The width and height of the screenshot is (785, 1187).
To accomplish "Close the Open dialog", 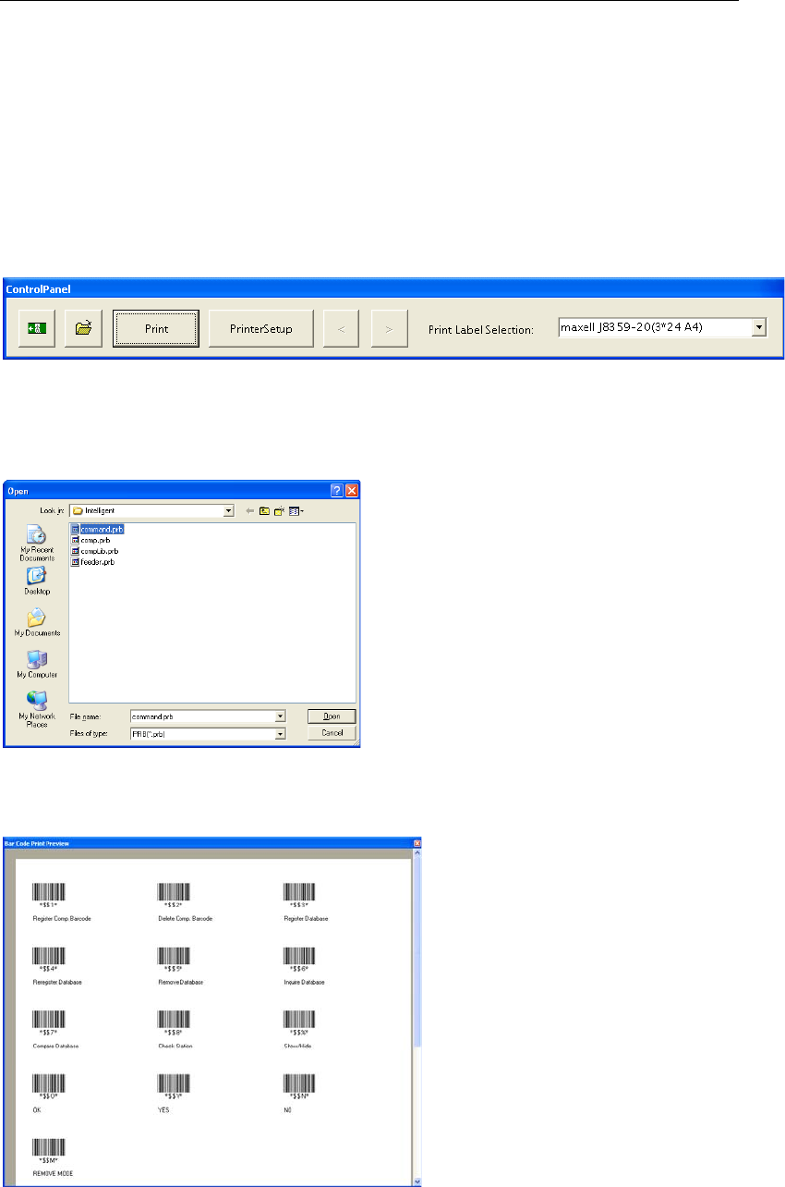I will coord(351,491).
